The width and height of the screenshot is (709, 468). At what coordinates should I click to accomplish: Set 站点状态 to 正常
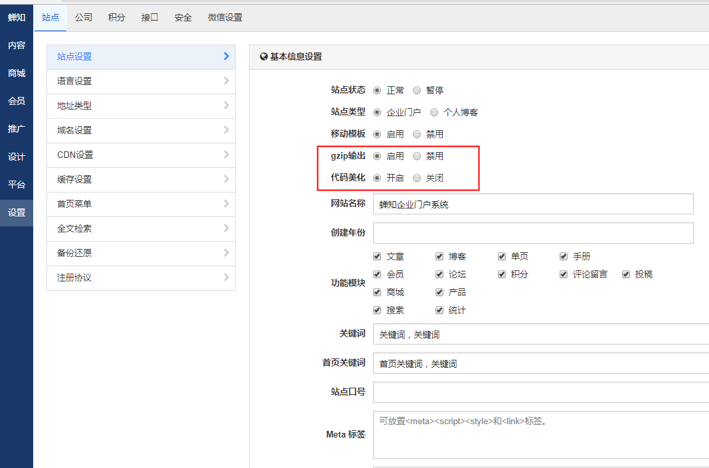tap(377, 90)
